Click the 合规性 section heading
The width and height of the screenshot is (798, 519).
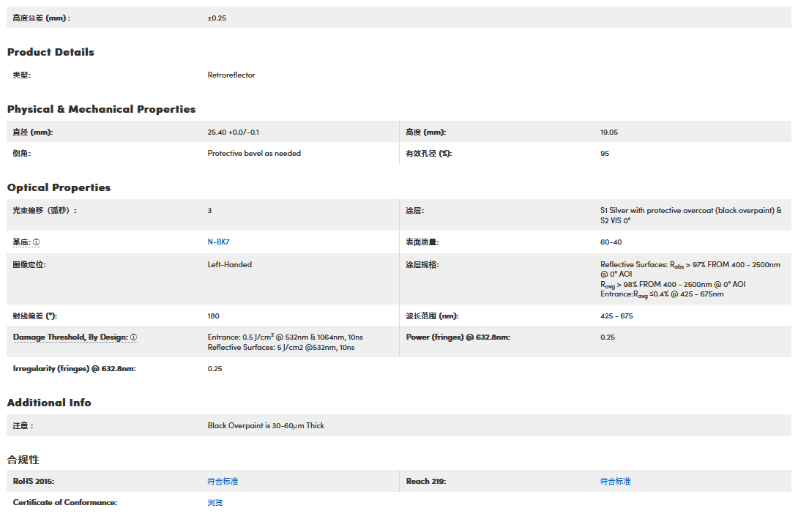click(23, 460)
